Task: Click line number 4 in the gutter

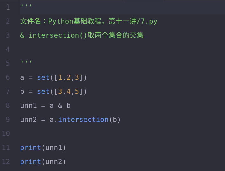Action: click(x=8, y=49)
